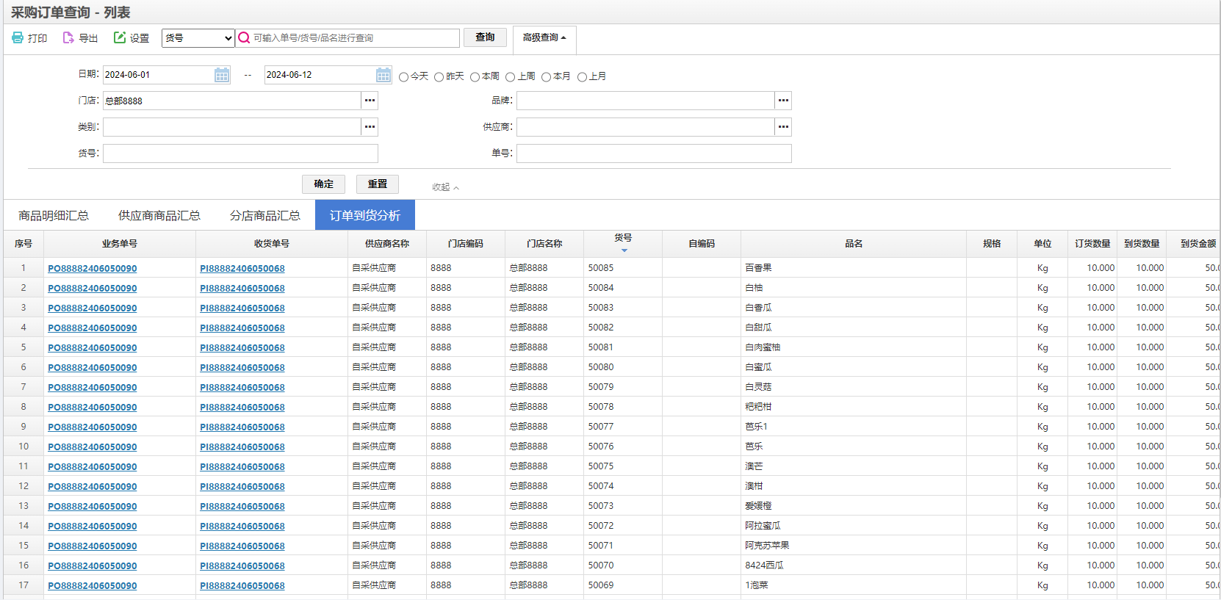Collapse the 高级查询 advanced query panel
1221x600 pixels.
(544, 37)
